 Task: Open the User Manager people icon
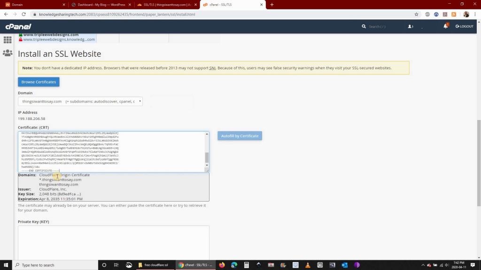[8, 53]
